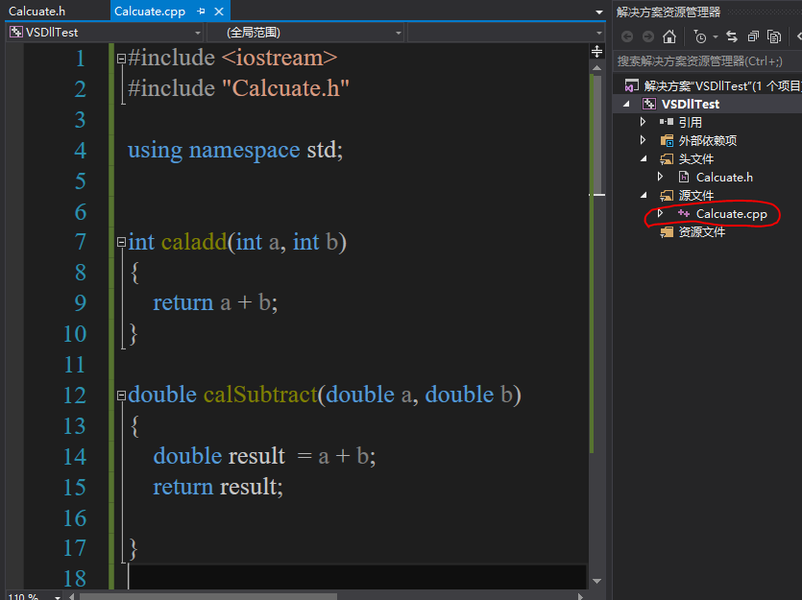Click "caladd" function name in code

194,242
